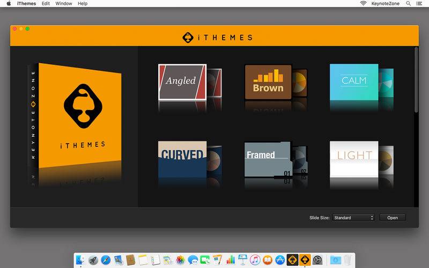Image resolution: width=429 pixels, height=268 pixels.
Task: Select the Brown theme thumbnail
Action: point(268,82)
